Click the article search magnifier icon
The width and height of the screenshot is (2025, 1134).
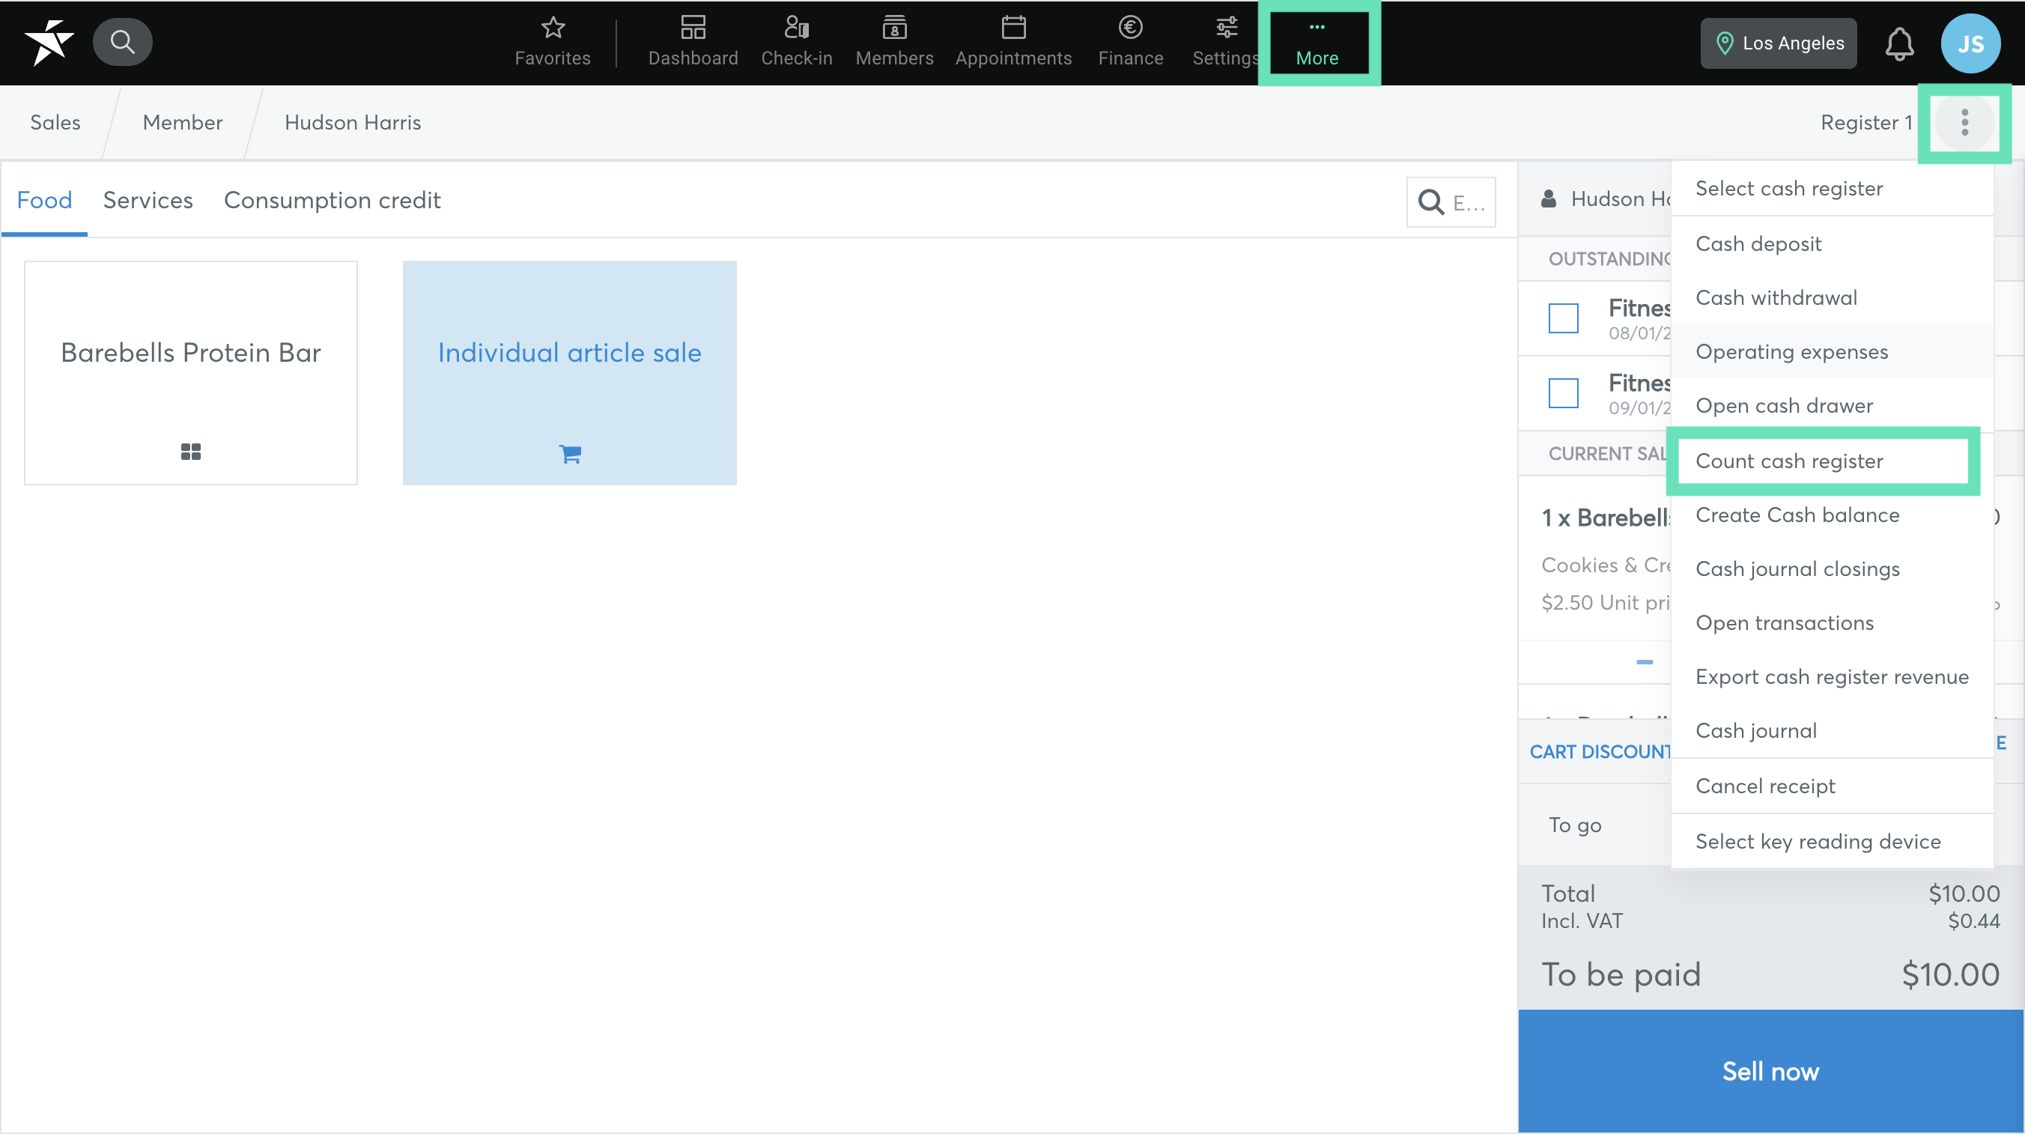click(x=1430, y=202)
